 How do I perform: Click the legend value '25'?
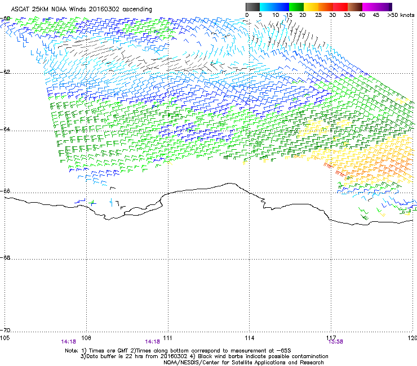(x=318, y=15)
